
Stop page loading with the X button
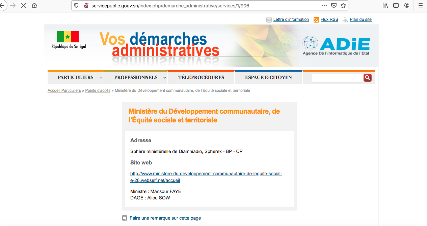(x=24, y=5)
